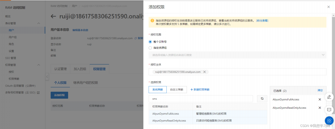Click the 用户 breadcrumb link
Image resolution: width=335 pixels, height=129 pixels.
point(74,5)
